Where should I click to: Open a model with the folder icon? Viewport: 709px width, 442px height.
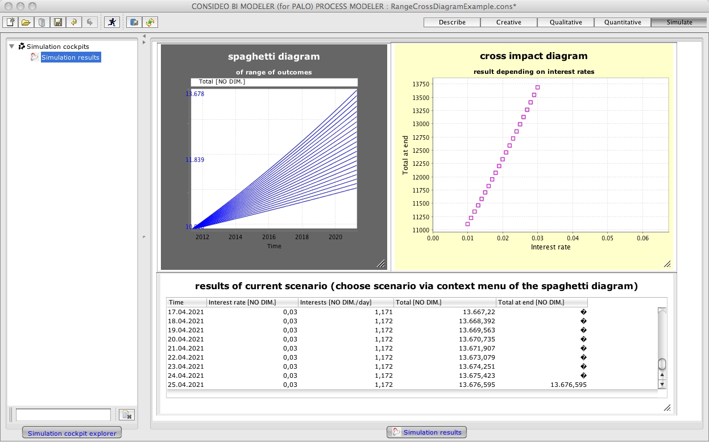(x=26, y=22)
